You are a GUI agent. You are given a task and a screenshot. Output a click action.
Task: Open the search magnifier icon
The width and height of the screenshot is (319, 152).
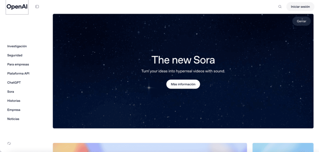[280, 7]
